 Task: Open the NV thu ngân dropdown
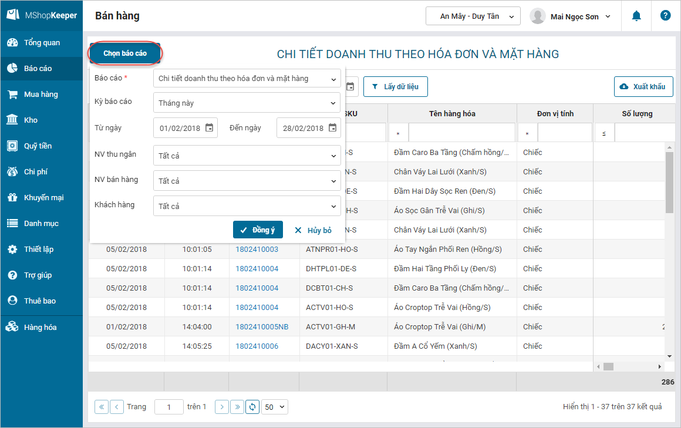tap(247, 156)
